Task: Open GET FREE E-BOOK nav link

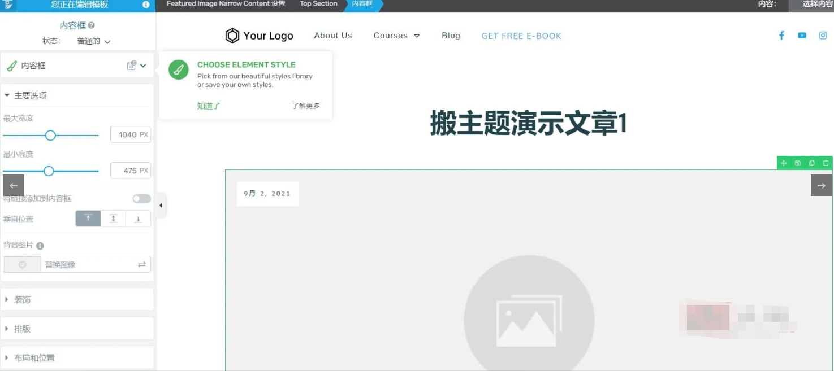Action: pos(521,36)
